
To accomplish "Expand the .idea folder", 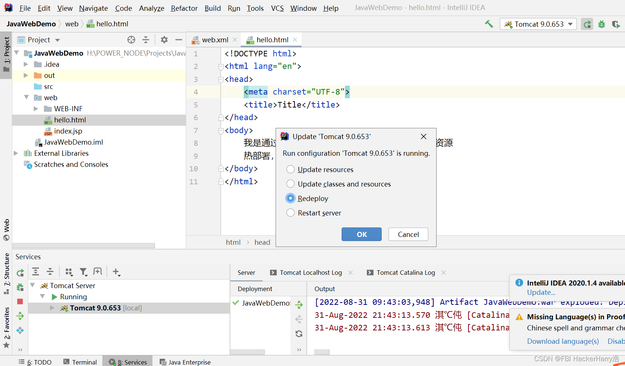I will pyautogui.click(x=26, y=64).
